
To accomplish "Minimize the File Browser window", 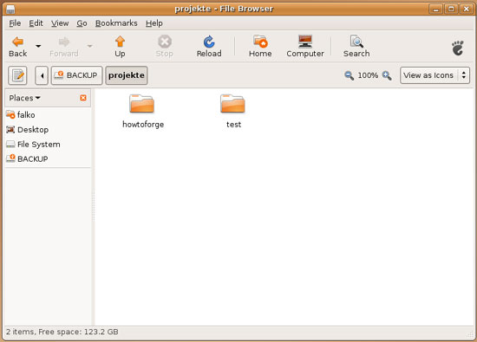I will pos(435,9).
